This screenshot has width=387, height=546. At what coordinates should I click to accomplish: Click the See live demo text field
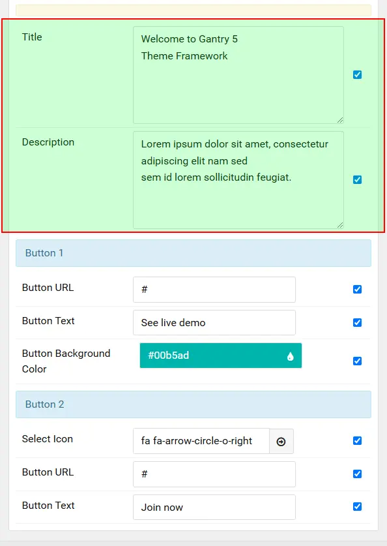[214, 323]
